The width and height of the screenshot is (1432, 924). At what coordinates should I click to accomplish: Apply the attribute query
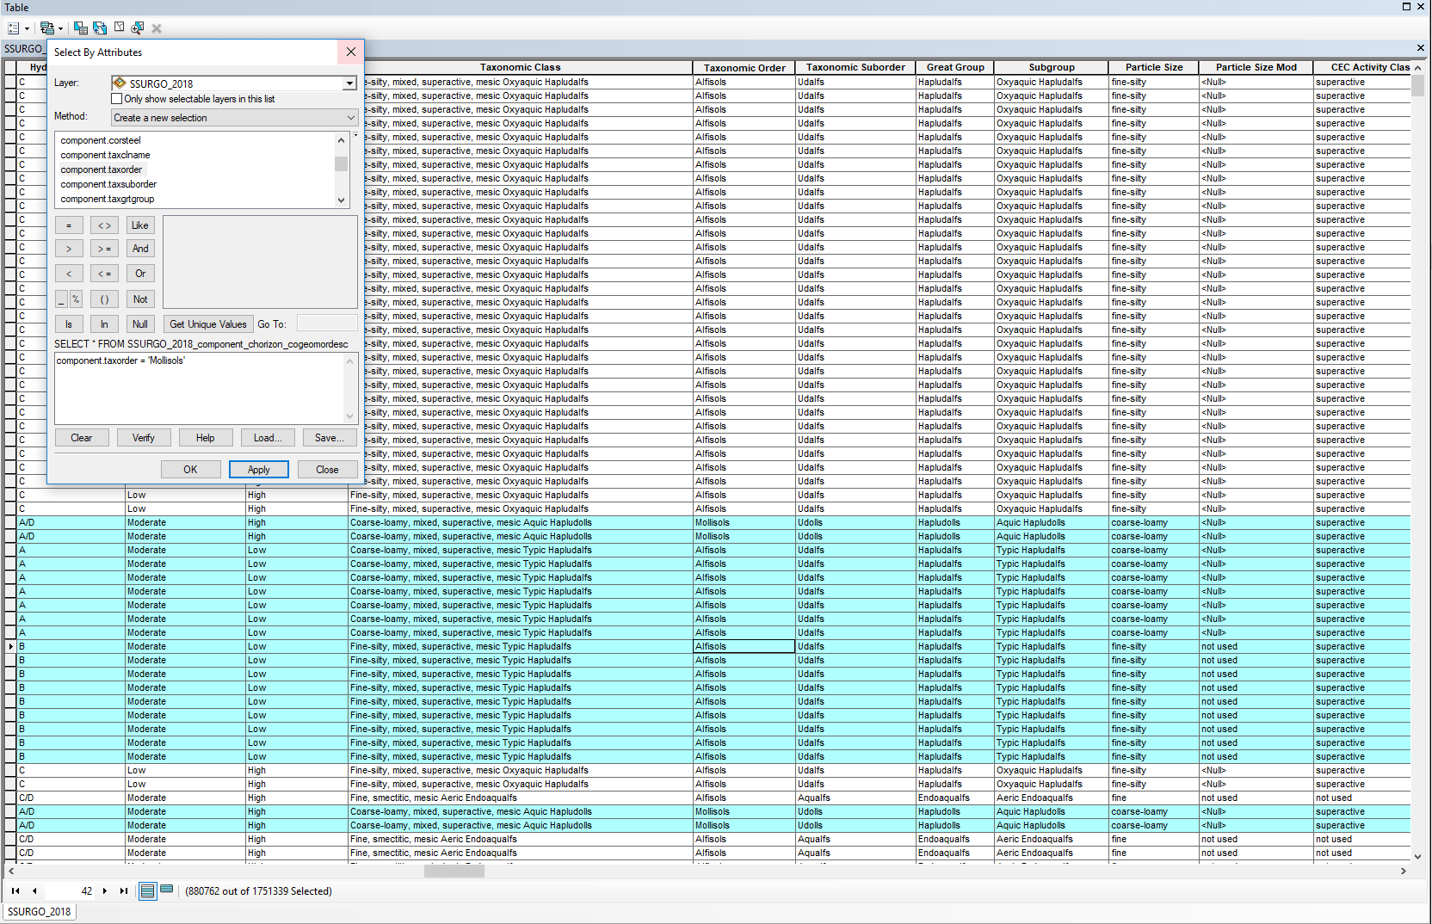[259, 470]
